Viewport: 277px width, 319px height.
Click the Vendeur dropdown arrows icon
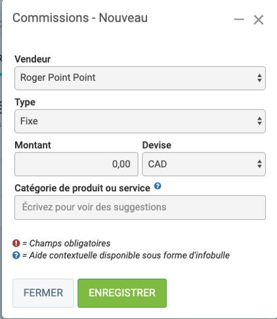[259, 78]
